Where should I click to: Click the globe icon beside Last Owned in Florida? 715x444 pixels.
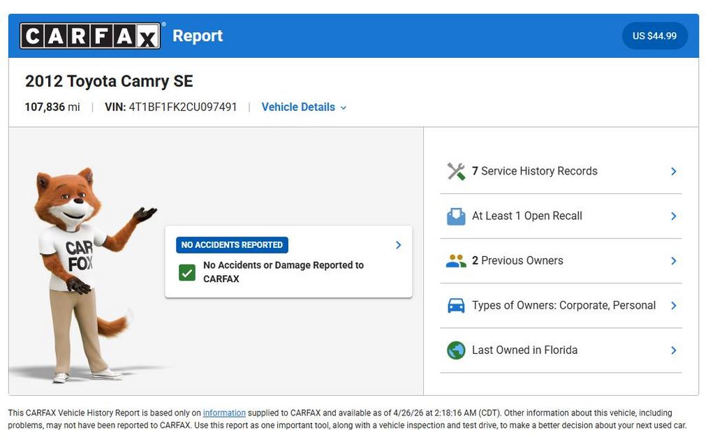(x=456, y=350)
